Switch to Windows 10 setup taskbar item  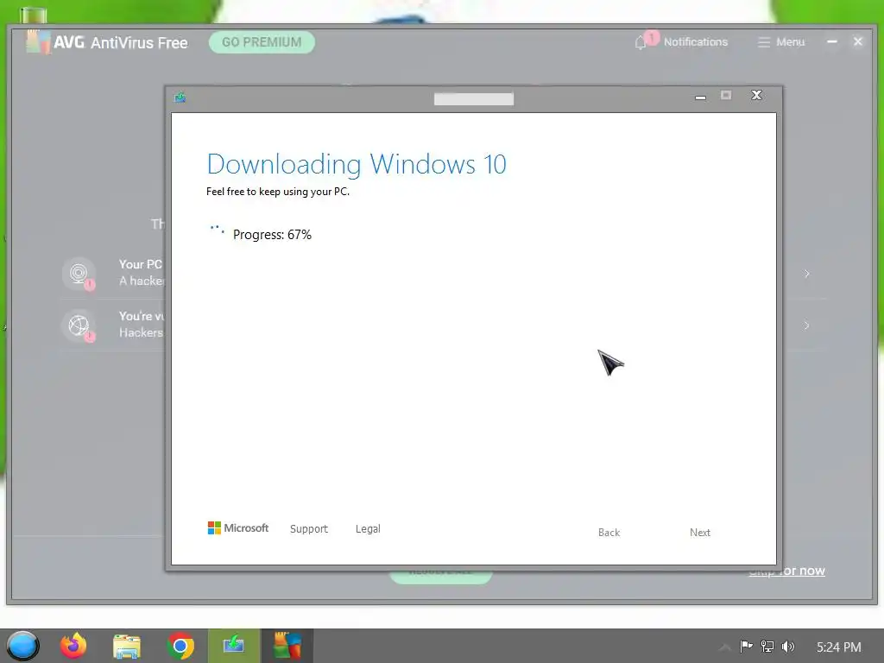233,646
